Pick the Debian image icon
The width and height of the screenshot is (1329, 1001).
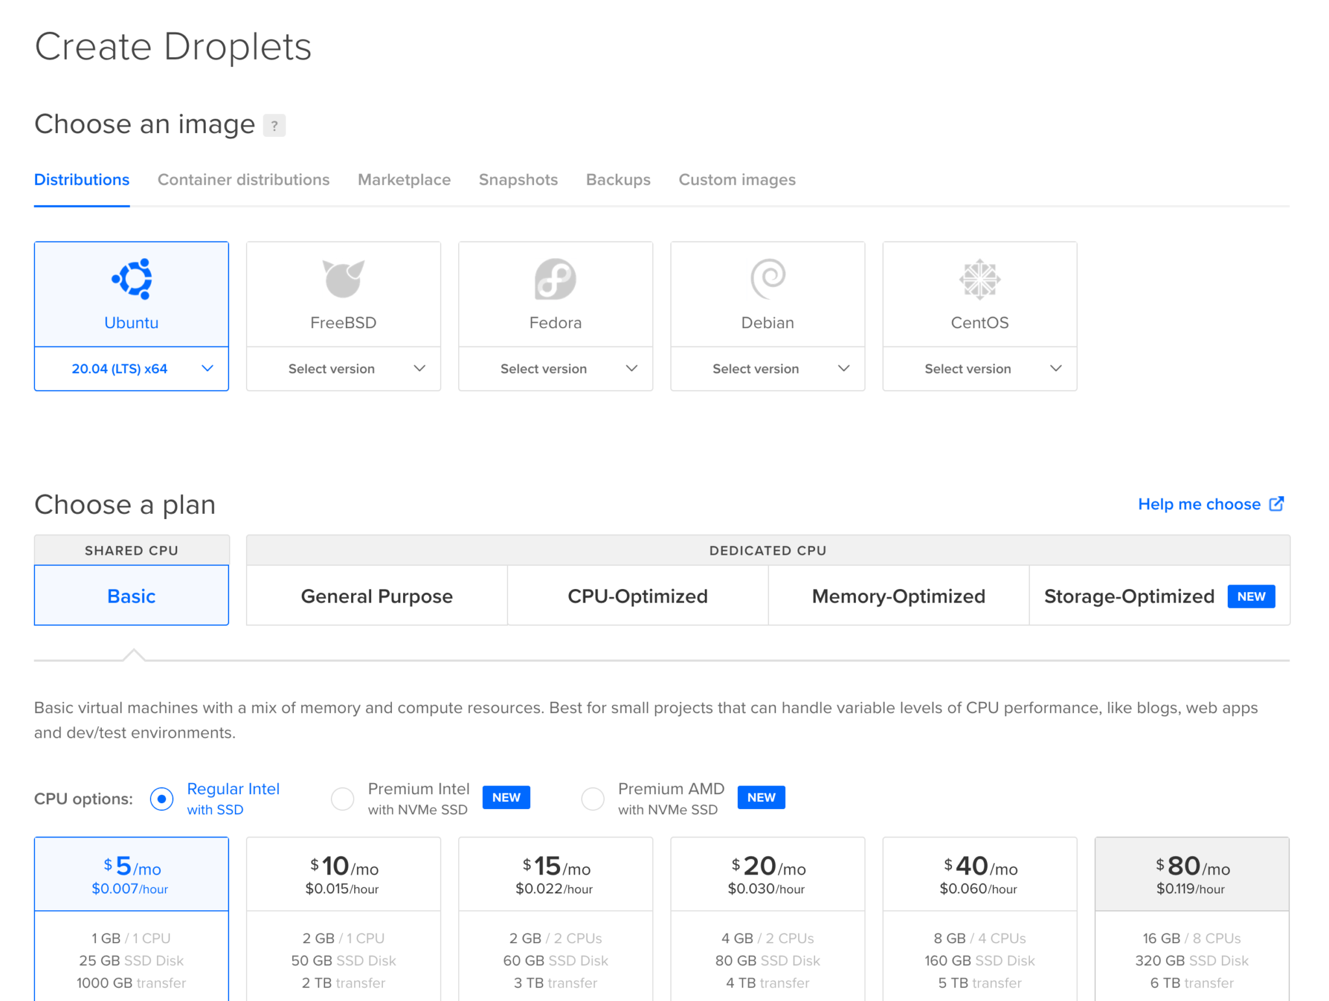tap(768, 280)
